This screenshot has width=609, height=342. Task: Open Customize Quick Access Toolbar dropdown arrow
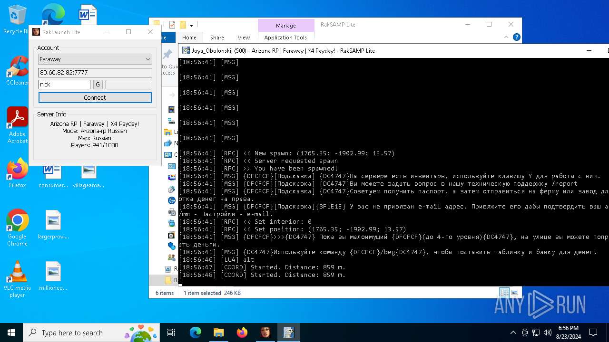[191, 25]
